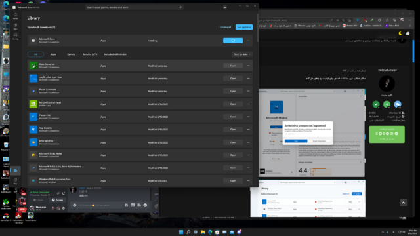Click Get updates button
This screenshot has width=420, height=236.
pos(244,27)
